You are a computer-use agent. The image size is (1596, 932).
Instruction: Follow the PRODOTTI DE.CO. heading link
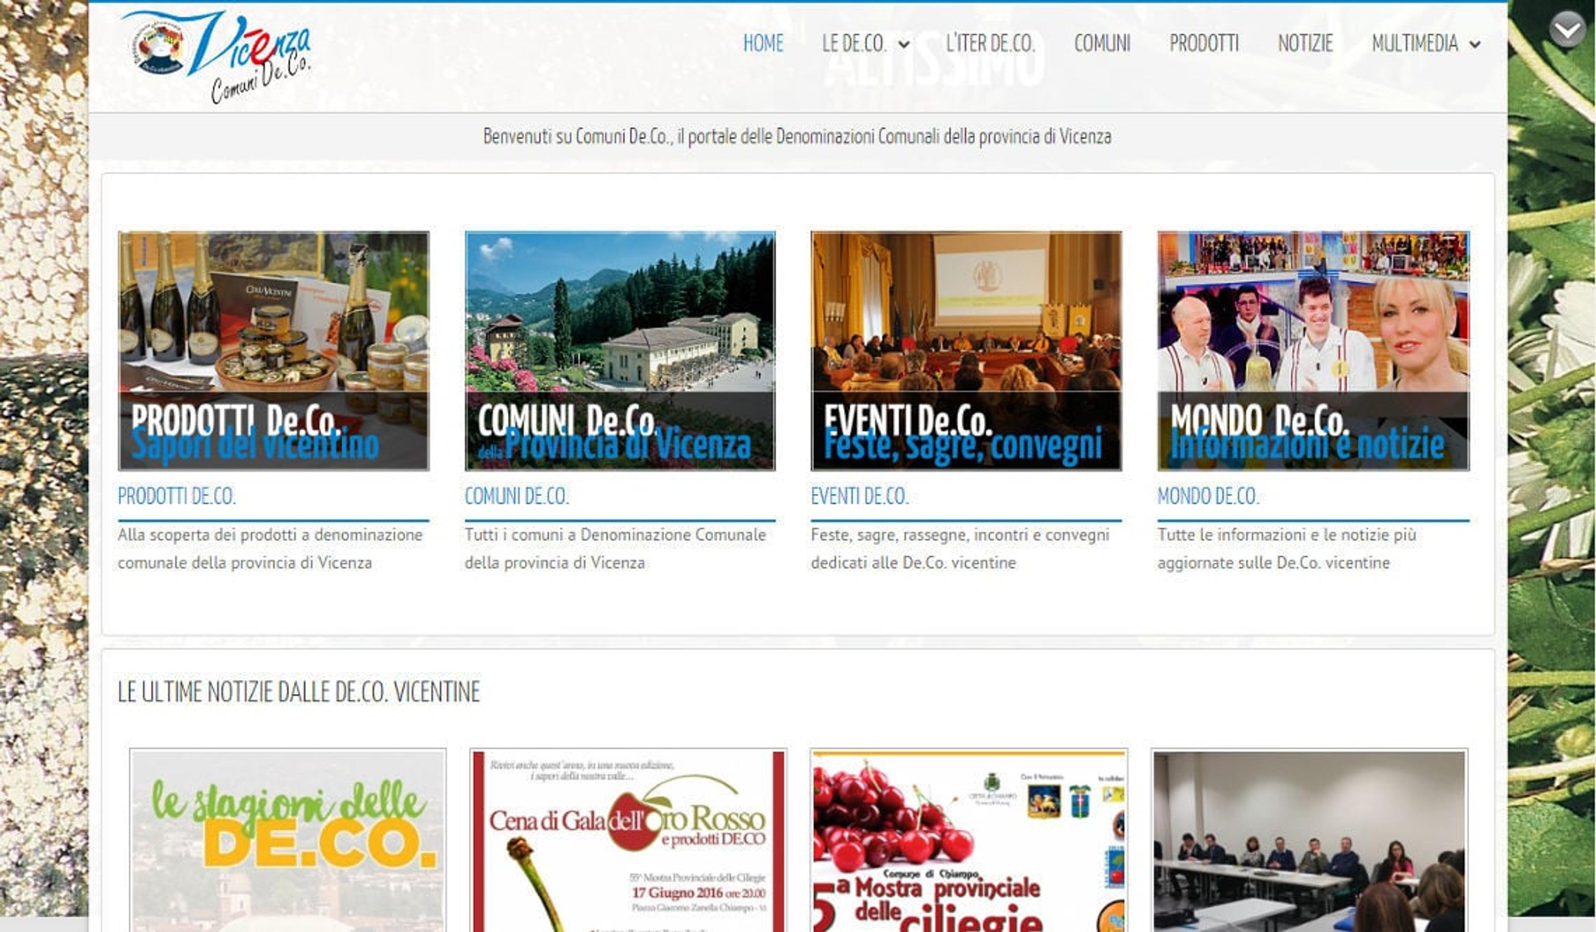177,496
